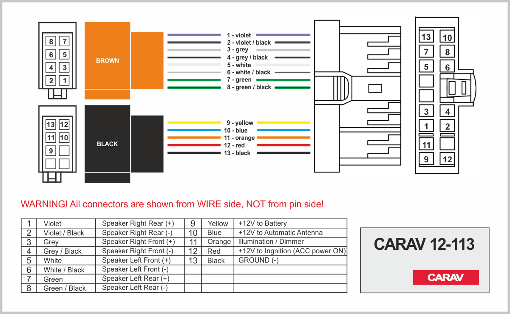Image resolution: width=510 pixels, height=314 pixels.
Task: Click pin 12 on right large connector
Action: click(447, 159)
